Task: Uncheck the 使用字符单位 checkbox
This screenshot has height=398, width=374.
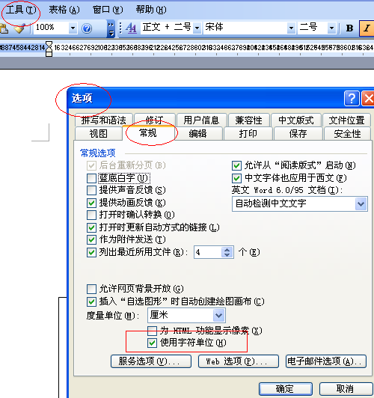Action: (x=152, y=343)
